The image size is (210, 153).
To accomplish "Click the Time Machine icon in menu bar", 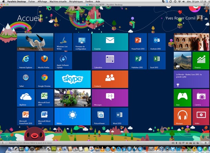I will pos(175,1).
